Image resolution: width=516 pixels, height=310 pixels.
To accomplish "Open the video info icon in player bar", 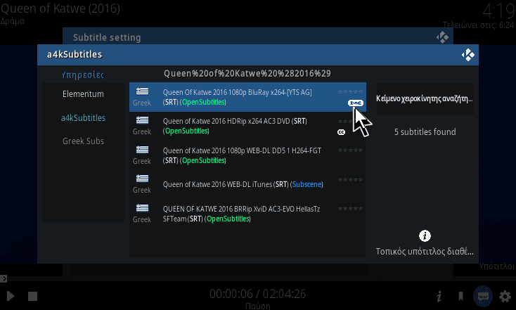I will [x=439, y=296].
